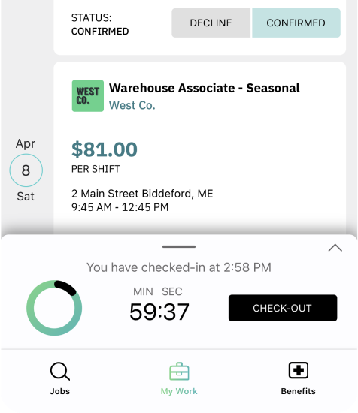Select the CONFIRMED status option
Viewport: 358px width, 413px height.
click(296, 23)
